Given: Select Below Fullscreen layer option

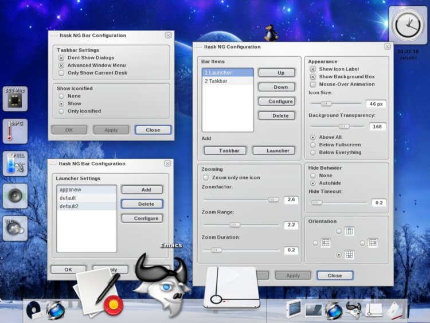Looking at the screenshot, I should pyautogui.click(x=312, y=145).
